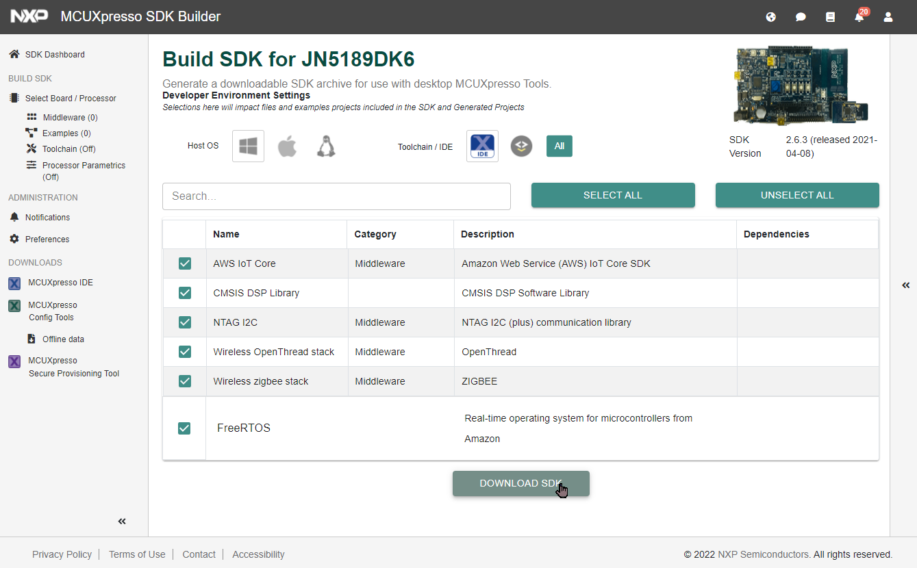Open the Accessibility footer link
This screenshot has width=917, height=568.
(x=258, y=554)
